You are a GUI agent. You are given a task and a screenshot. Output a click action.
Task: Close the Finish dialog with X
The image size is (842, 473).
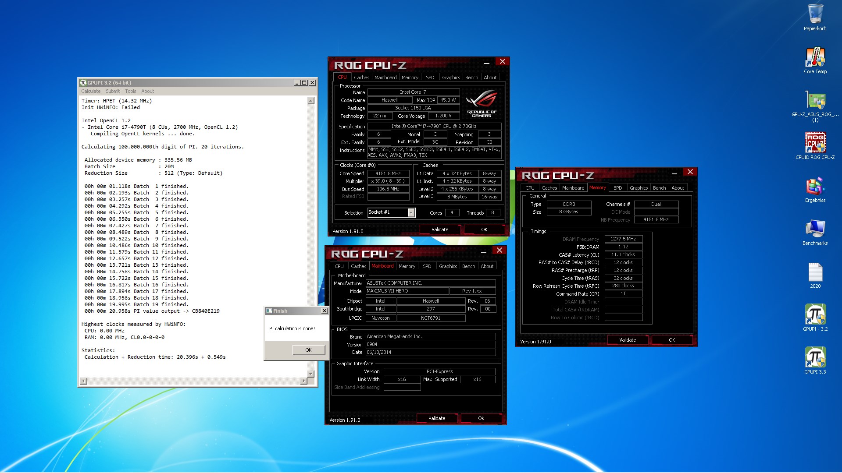(x=325, y=311)
